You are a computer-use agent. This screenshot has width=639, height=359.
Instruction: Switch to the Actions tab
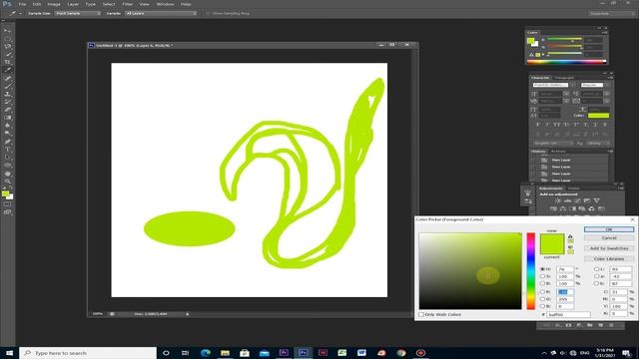coord(558,152)
